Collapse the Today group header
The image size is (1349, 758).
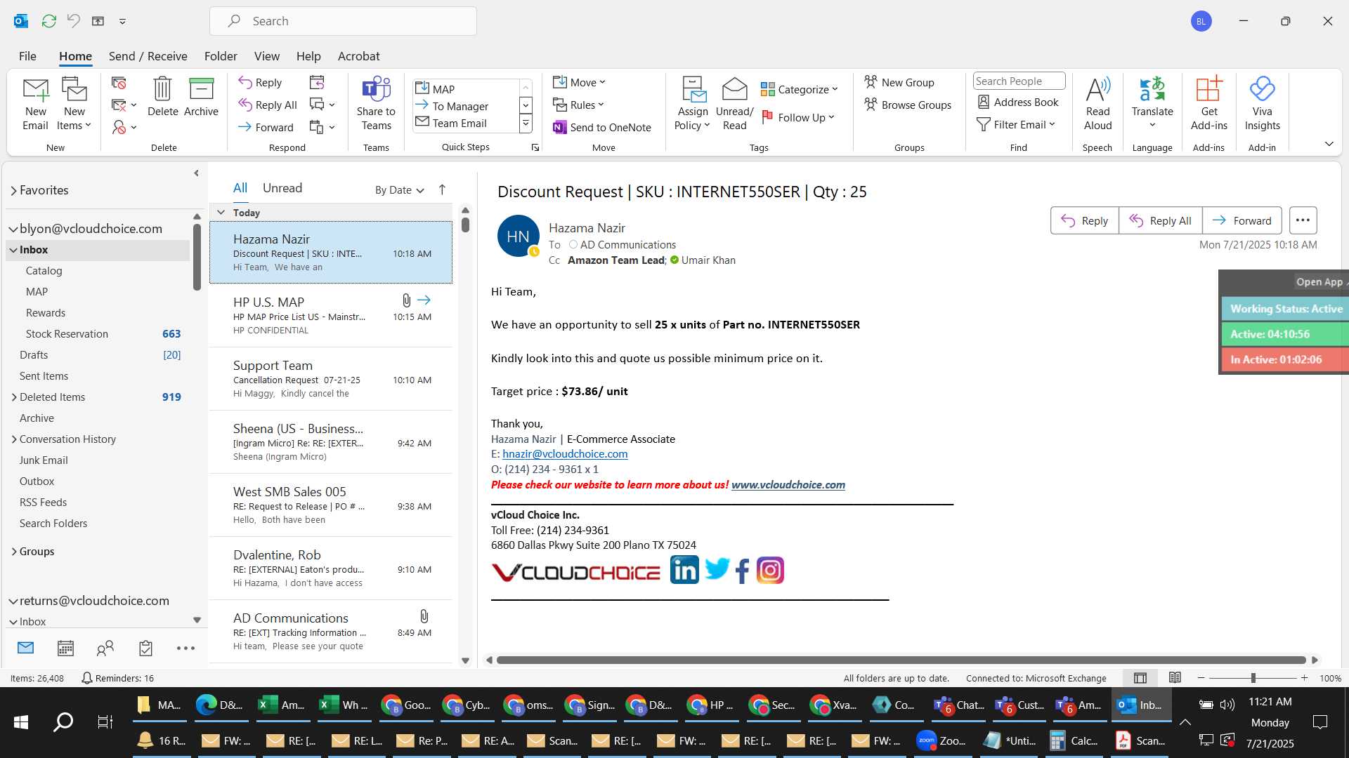pos(221,213)
